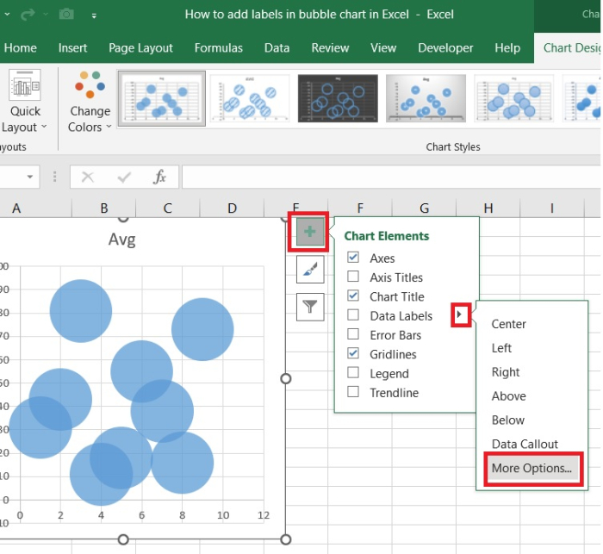Select column D header
The width and height of the screenshot is (603, 554).
[x=232, y=209]
